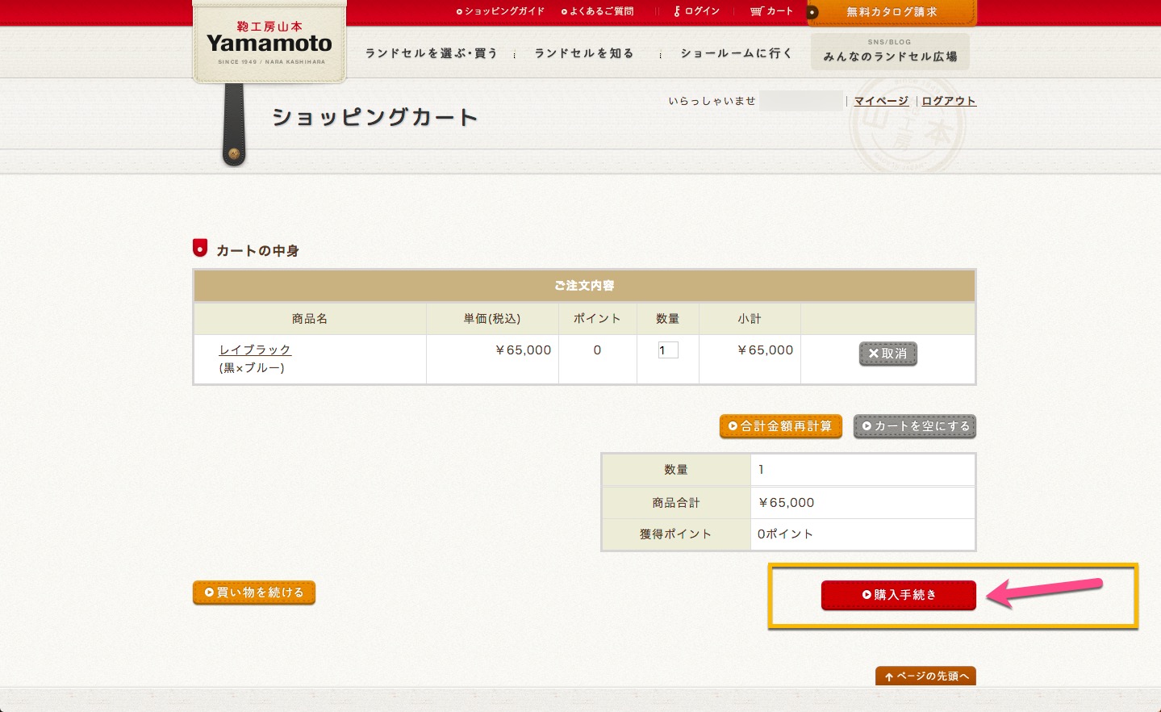Click the 無料カタログ請求 orange button

[892, 12]
